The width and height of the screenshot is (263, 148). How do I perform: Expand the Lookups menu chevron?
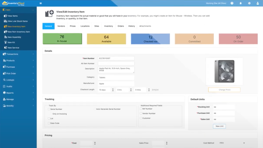[33, 80]
